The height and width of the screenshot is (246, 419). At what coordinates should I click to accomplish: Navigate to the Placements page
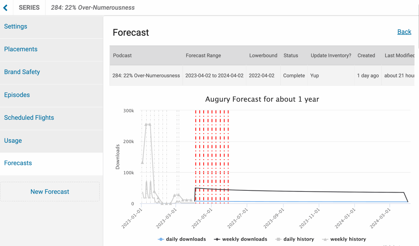[x=21, y=49]
